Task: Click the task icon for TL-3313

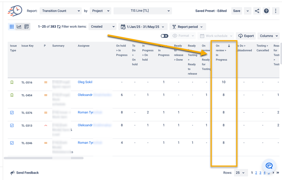Action: pyautogui.click(x=12, y=125)
